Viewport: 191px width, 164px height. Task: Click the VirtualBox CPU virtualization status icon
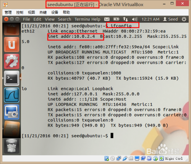149,158
